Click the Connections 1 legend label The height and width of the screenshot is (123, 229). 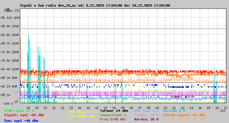tap(113, 115)
